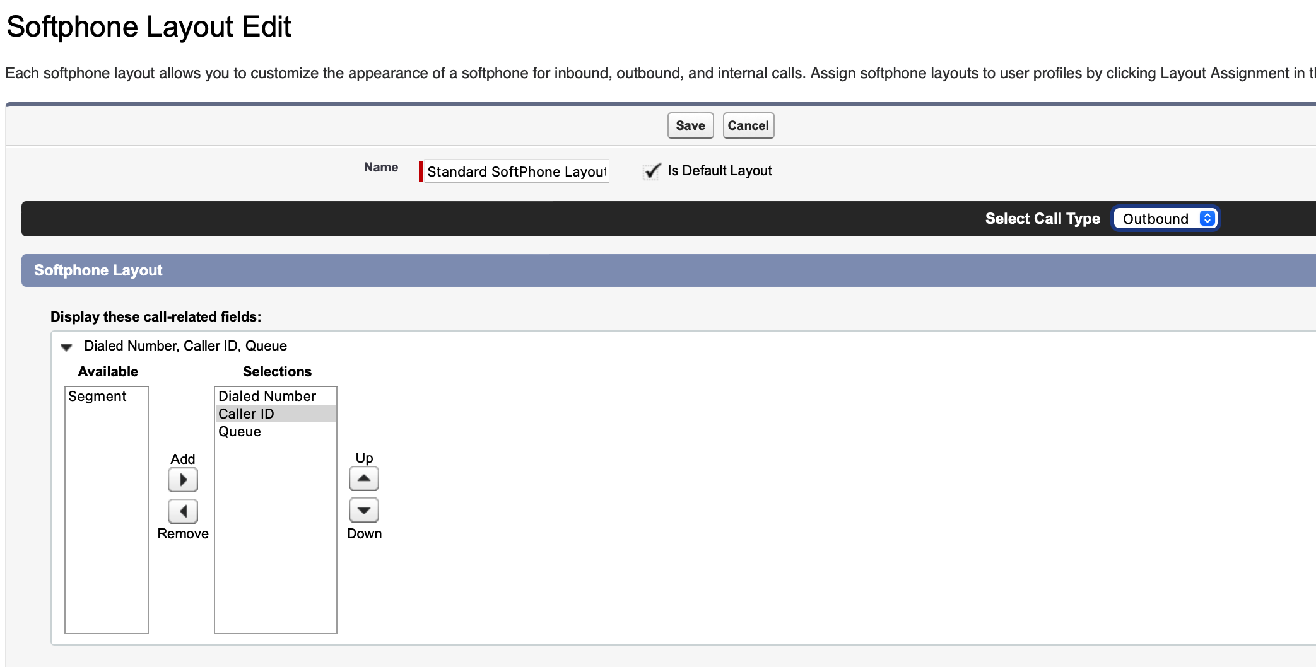
Task: Select Segment in the Available list
Action: point(107,396)
